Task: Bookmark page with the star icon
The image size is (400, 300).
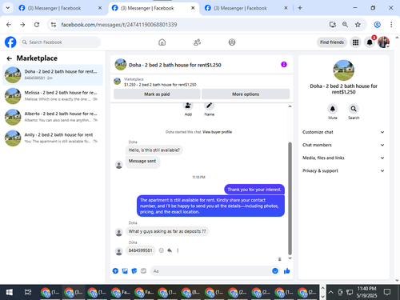Action: pyautogui.click(x=358, y=25)
